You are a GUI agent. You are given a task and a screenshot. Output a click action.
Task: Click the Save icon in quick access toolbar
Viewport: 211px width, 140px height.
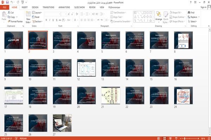pos(7,2)
